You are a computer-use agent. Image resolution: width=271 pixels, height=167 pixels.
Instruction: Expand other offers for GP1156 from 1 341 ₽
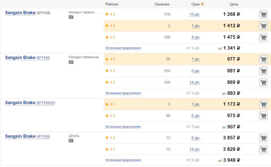point(123,48)
